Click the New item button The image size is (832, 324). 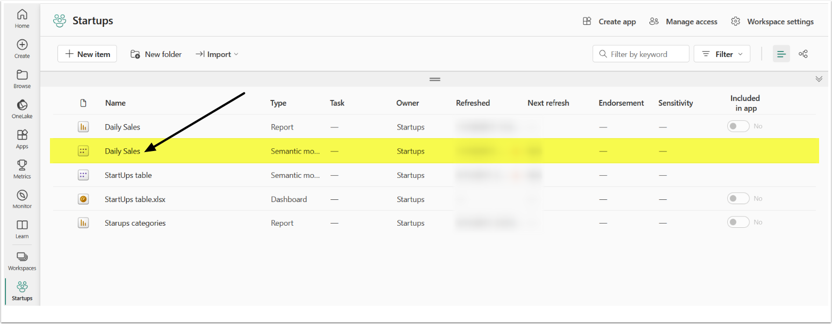(x=87, y=54)
